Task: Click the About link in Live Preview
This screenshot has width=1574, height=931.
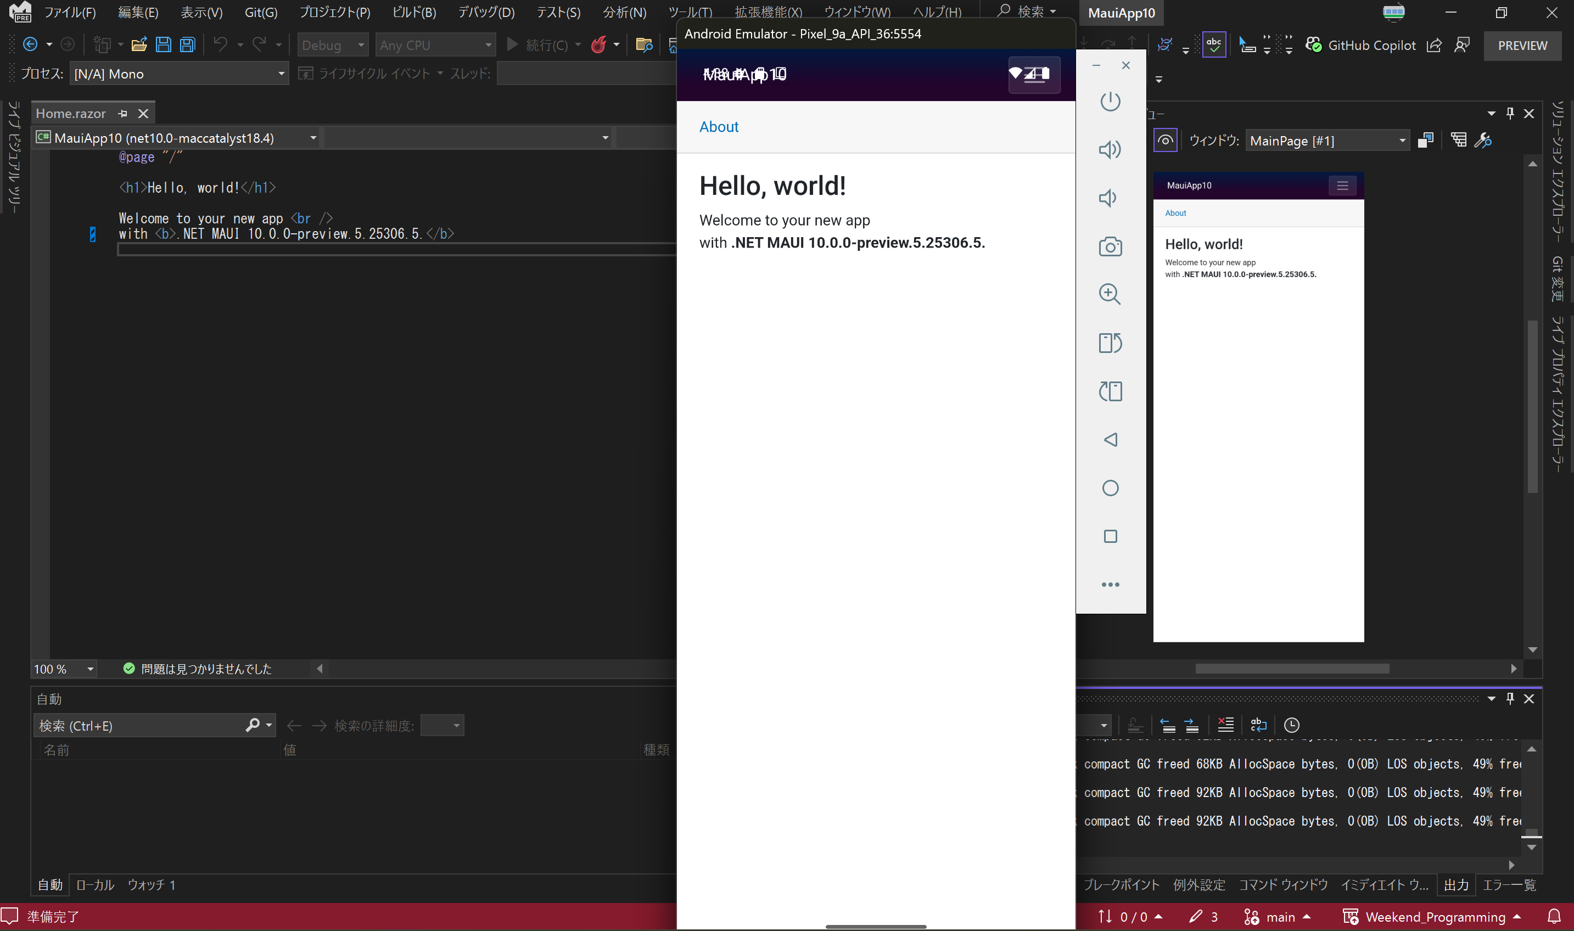Action: tap(1175, 214)
